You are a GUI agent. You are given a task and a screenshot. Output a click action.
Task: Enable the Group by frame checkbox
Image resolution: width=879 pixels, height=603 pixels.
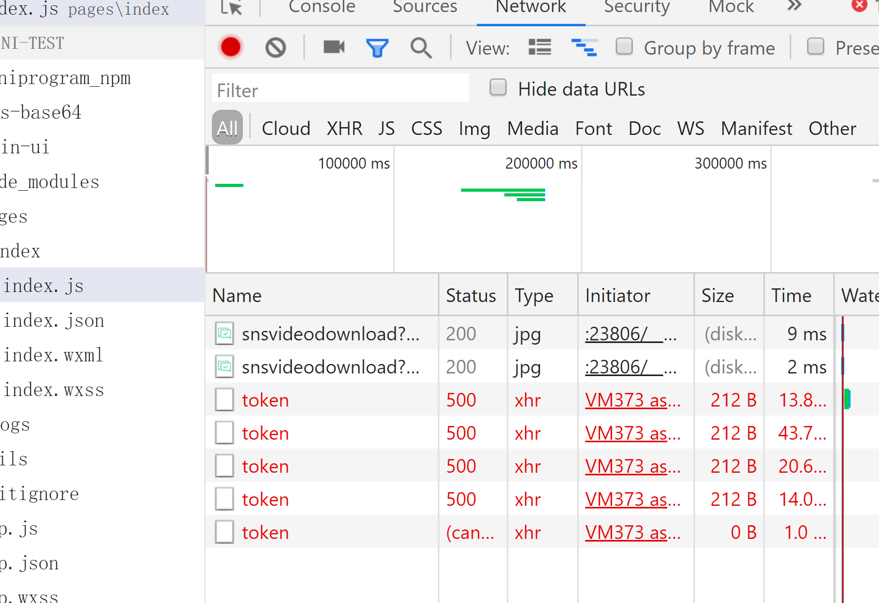pos(624,46)
